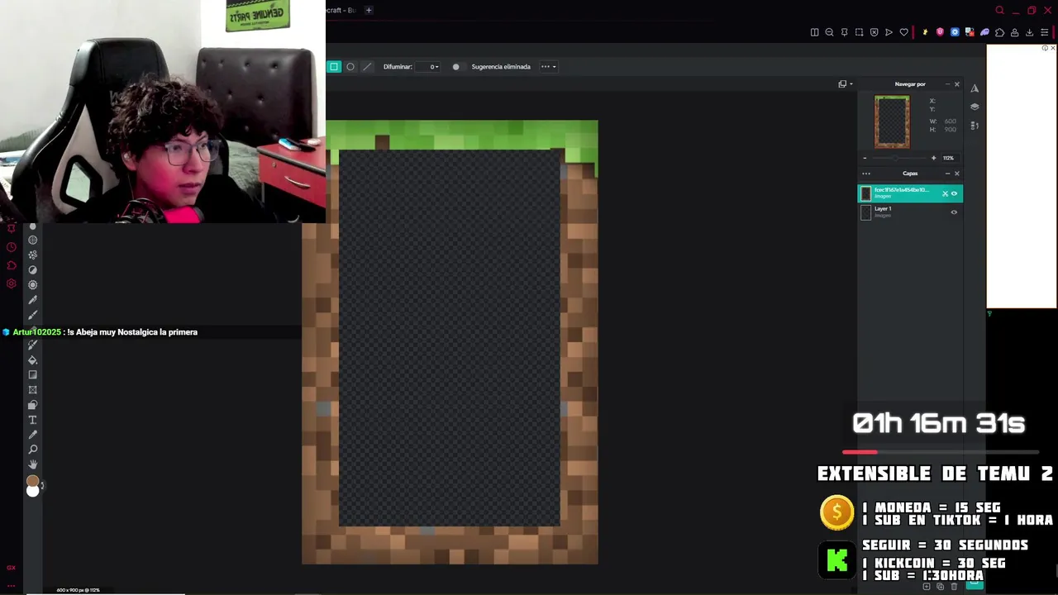Open browser split screen icon

pos(814,32)
